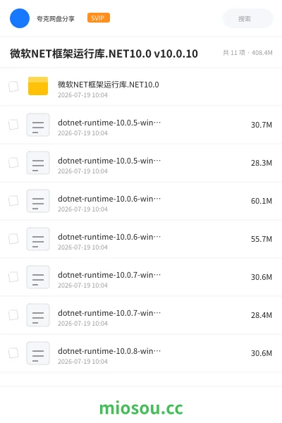Viewport: 282px width, 423px height.
Task: Select the checkbox of the 55.7M dotnet-runtime-10.0.6 file
Action: [13, 239]
